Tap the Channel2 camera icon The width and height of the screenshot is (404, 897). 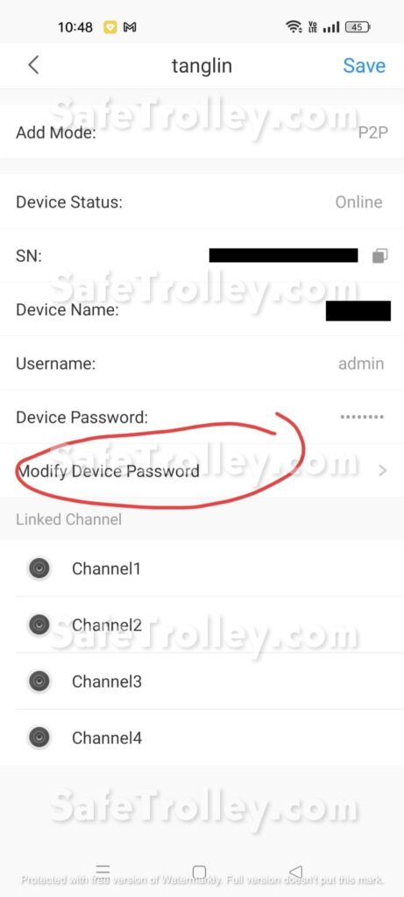coord(39,625)
